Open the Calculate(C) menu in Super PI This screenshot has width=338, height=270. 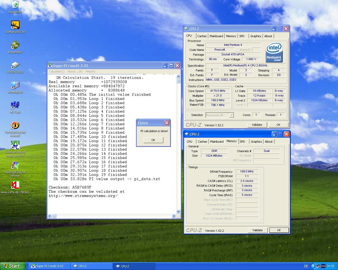click(x=57, y=71)
